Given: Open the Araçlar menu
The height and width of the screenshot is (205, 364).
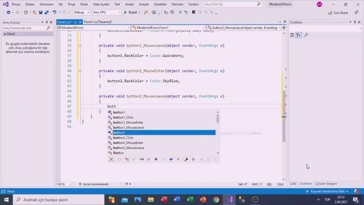Looking at the screenshot, I should point(144,4).
